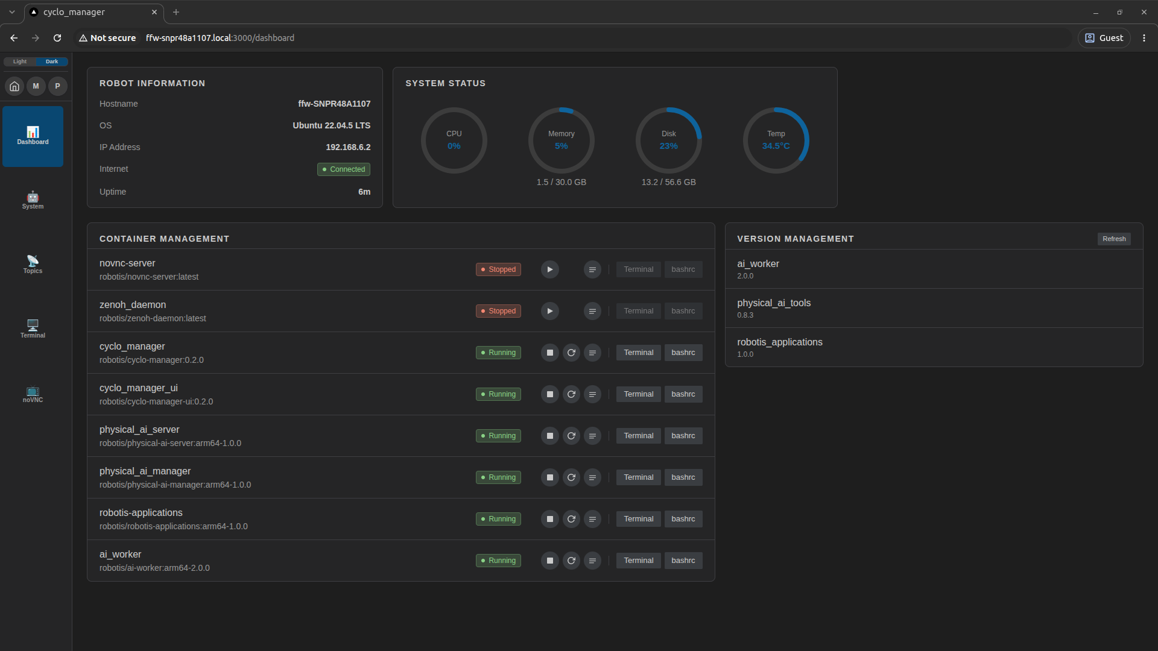Screen dimensions: 1158x651
Task: Open Terminal for ai_worker container
Action: 638,561
